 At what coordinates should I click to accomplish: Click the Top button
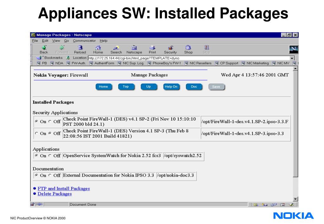[x=126, y=87]
